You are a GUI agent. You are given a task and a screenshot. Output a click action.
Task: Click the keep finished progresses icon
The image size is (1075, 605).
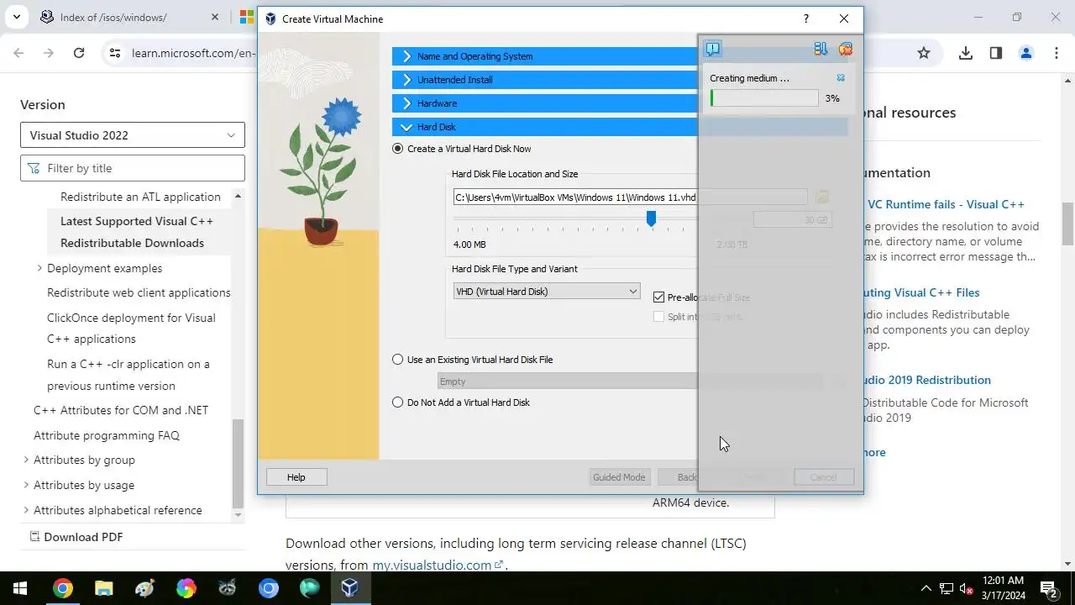pos(821,49)
